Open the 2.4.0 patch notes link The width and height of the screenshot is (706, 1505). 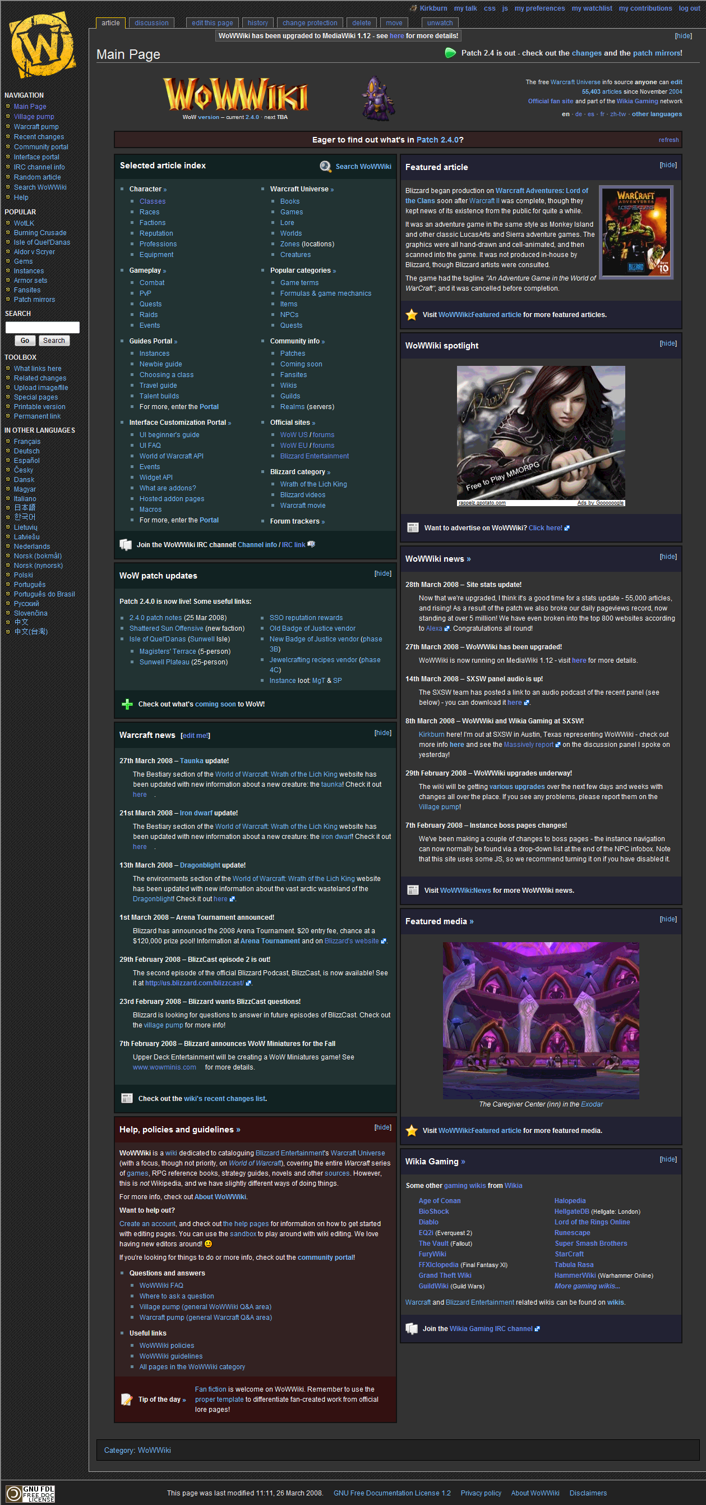tap(155, 617)
